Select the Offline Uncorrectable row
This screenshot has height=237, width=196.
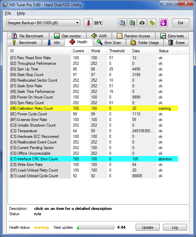click(x=94, y=153)
